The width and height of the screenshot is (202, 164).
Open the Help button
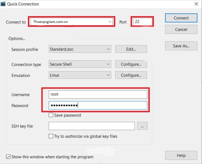click(x=181, y=155)
